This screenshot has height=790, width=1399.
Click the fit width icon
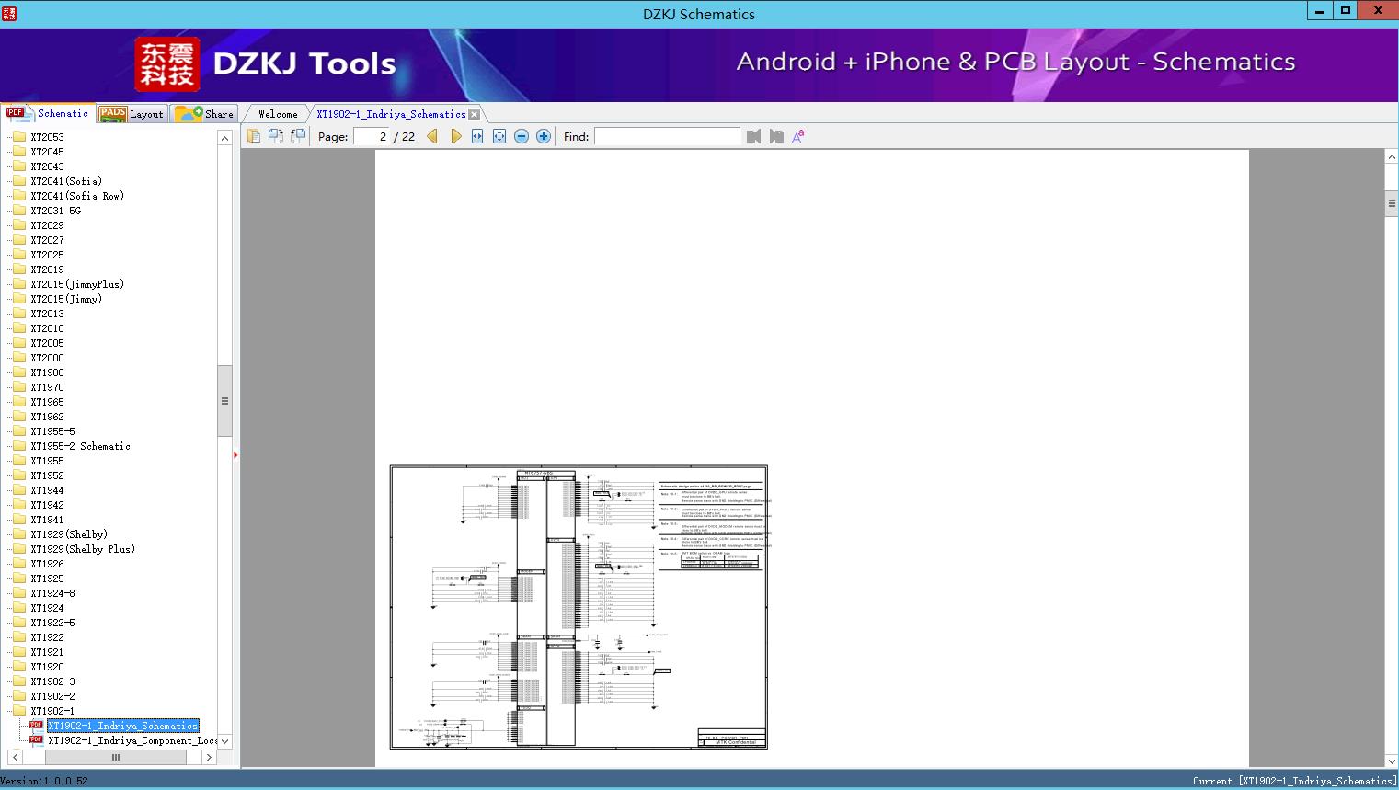tap(477, 136)
